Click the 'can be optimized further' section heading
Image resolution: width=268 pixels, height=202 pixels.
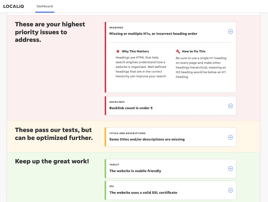[54, 134]
